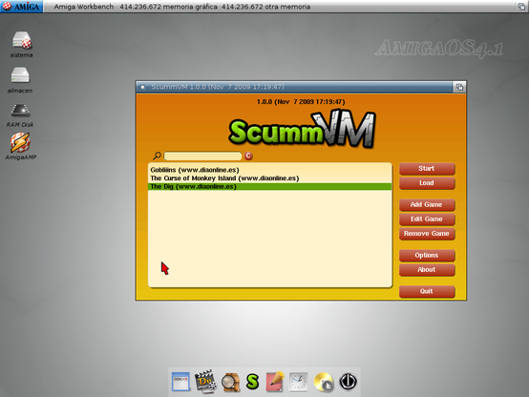Click the Remove Game button

pyautogui.click(x=427, y=234)
